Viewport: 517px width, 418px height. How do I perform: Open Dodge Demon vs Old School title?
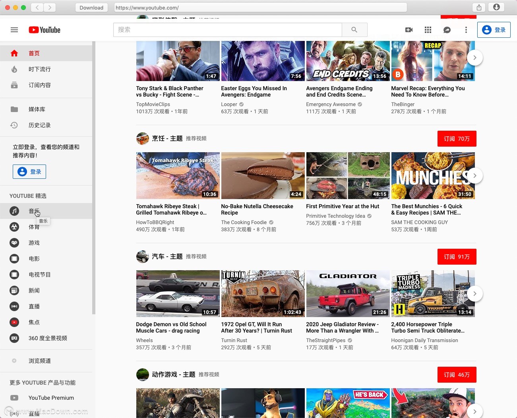[x=171, y=327]
